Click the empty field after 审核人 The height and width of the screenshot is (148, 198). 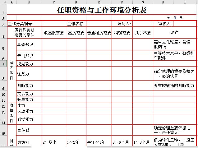pyautogui.click(x=184, y=24)
